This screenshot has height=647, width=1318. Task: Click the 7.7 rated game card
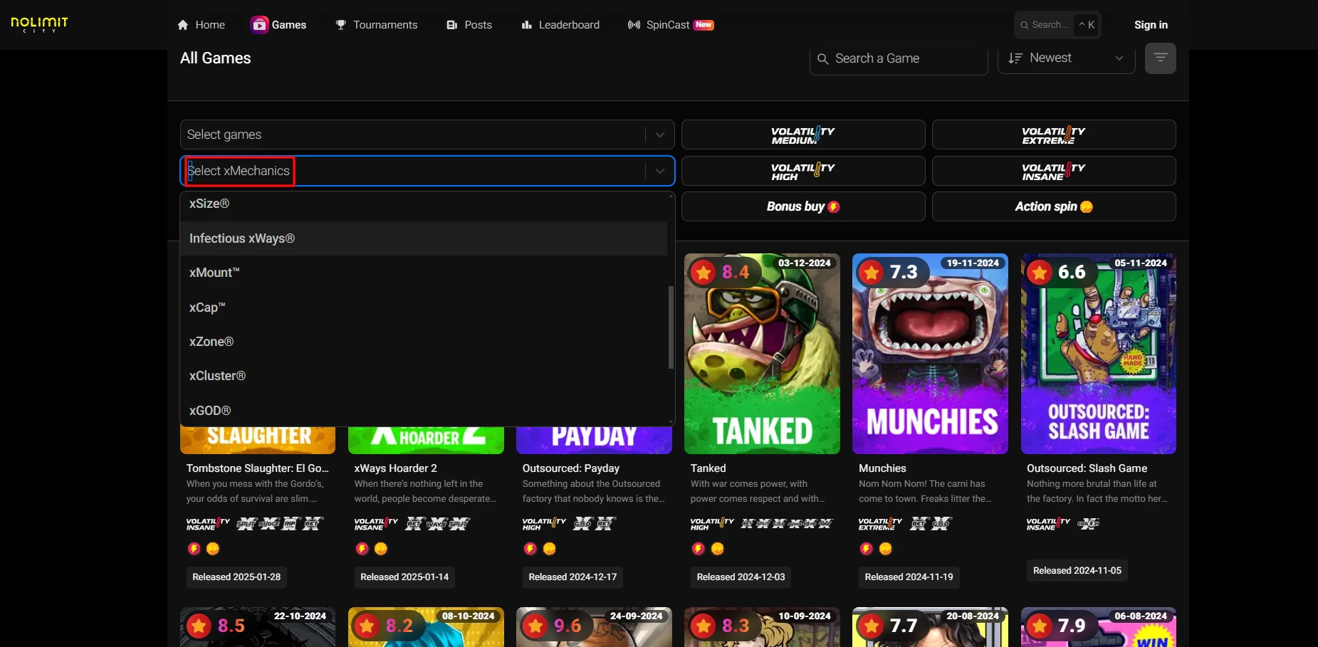[x=930, y=627]
